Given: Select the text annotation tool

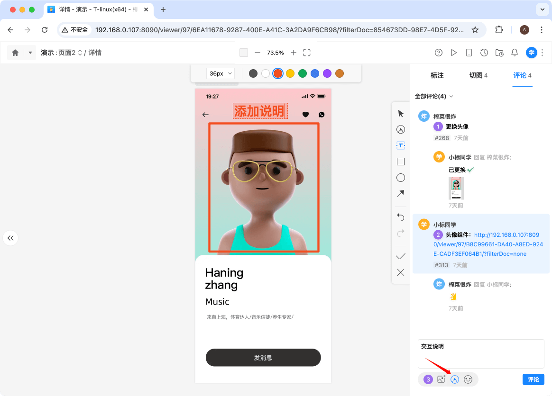Looking at the screenshot, I should tap(400, 145).
